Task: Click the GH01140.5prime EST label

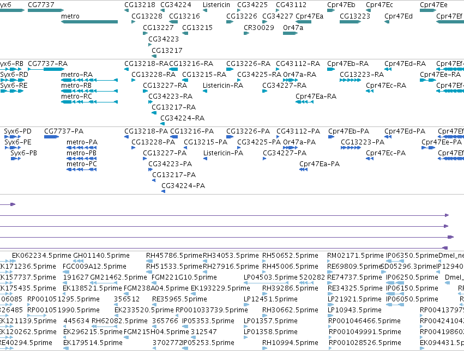Action: click(101, 256)
